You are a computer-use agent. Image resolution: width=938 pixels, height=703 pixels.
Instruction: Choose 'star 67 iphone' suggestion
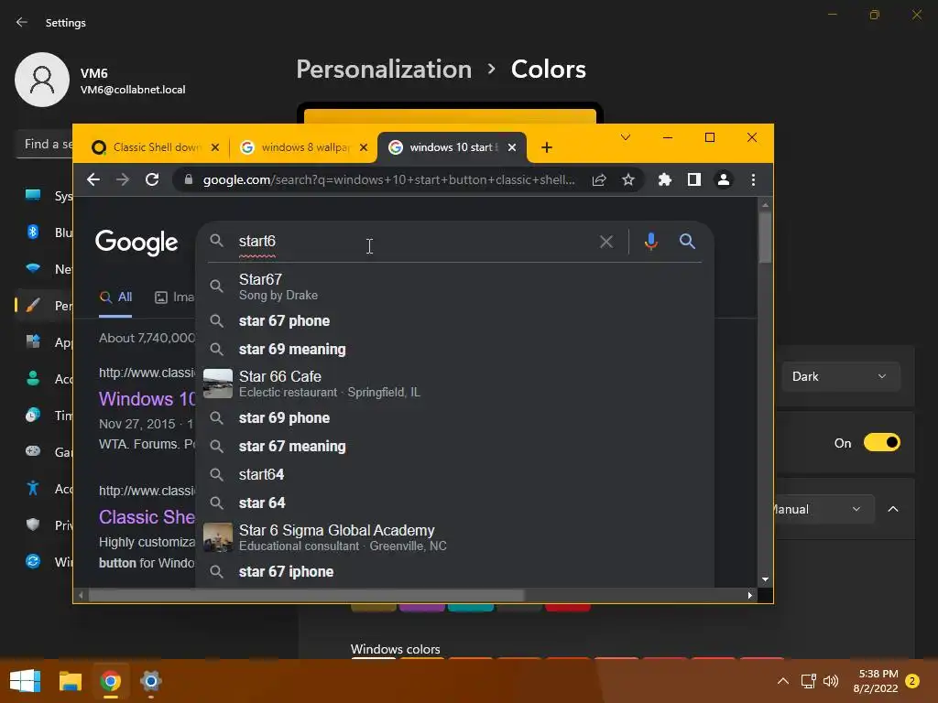point(454,571)
